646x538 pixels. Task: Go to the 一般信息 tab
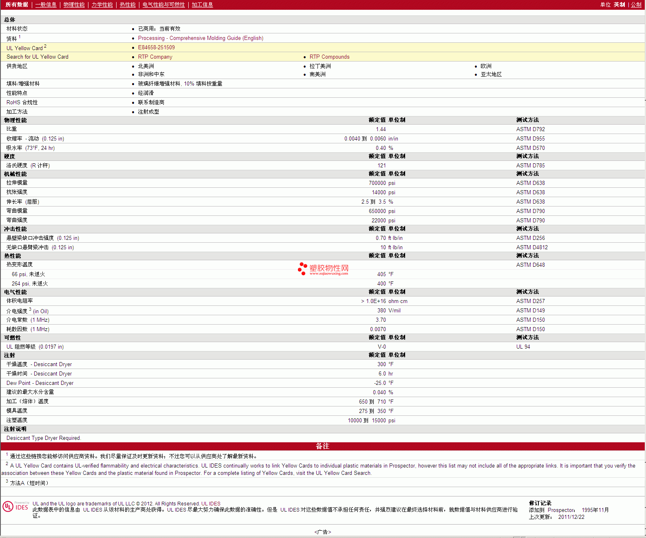tap(46, 4)
